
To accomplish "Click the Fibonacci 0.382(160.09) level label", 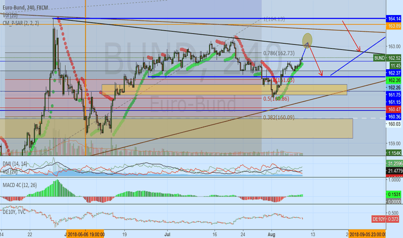I will (x=279, y=117).
